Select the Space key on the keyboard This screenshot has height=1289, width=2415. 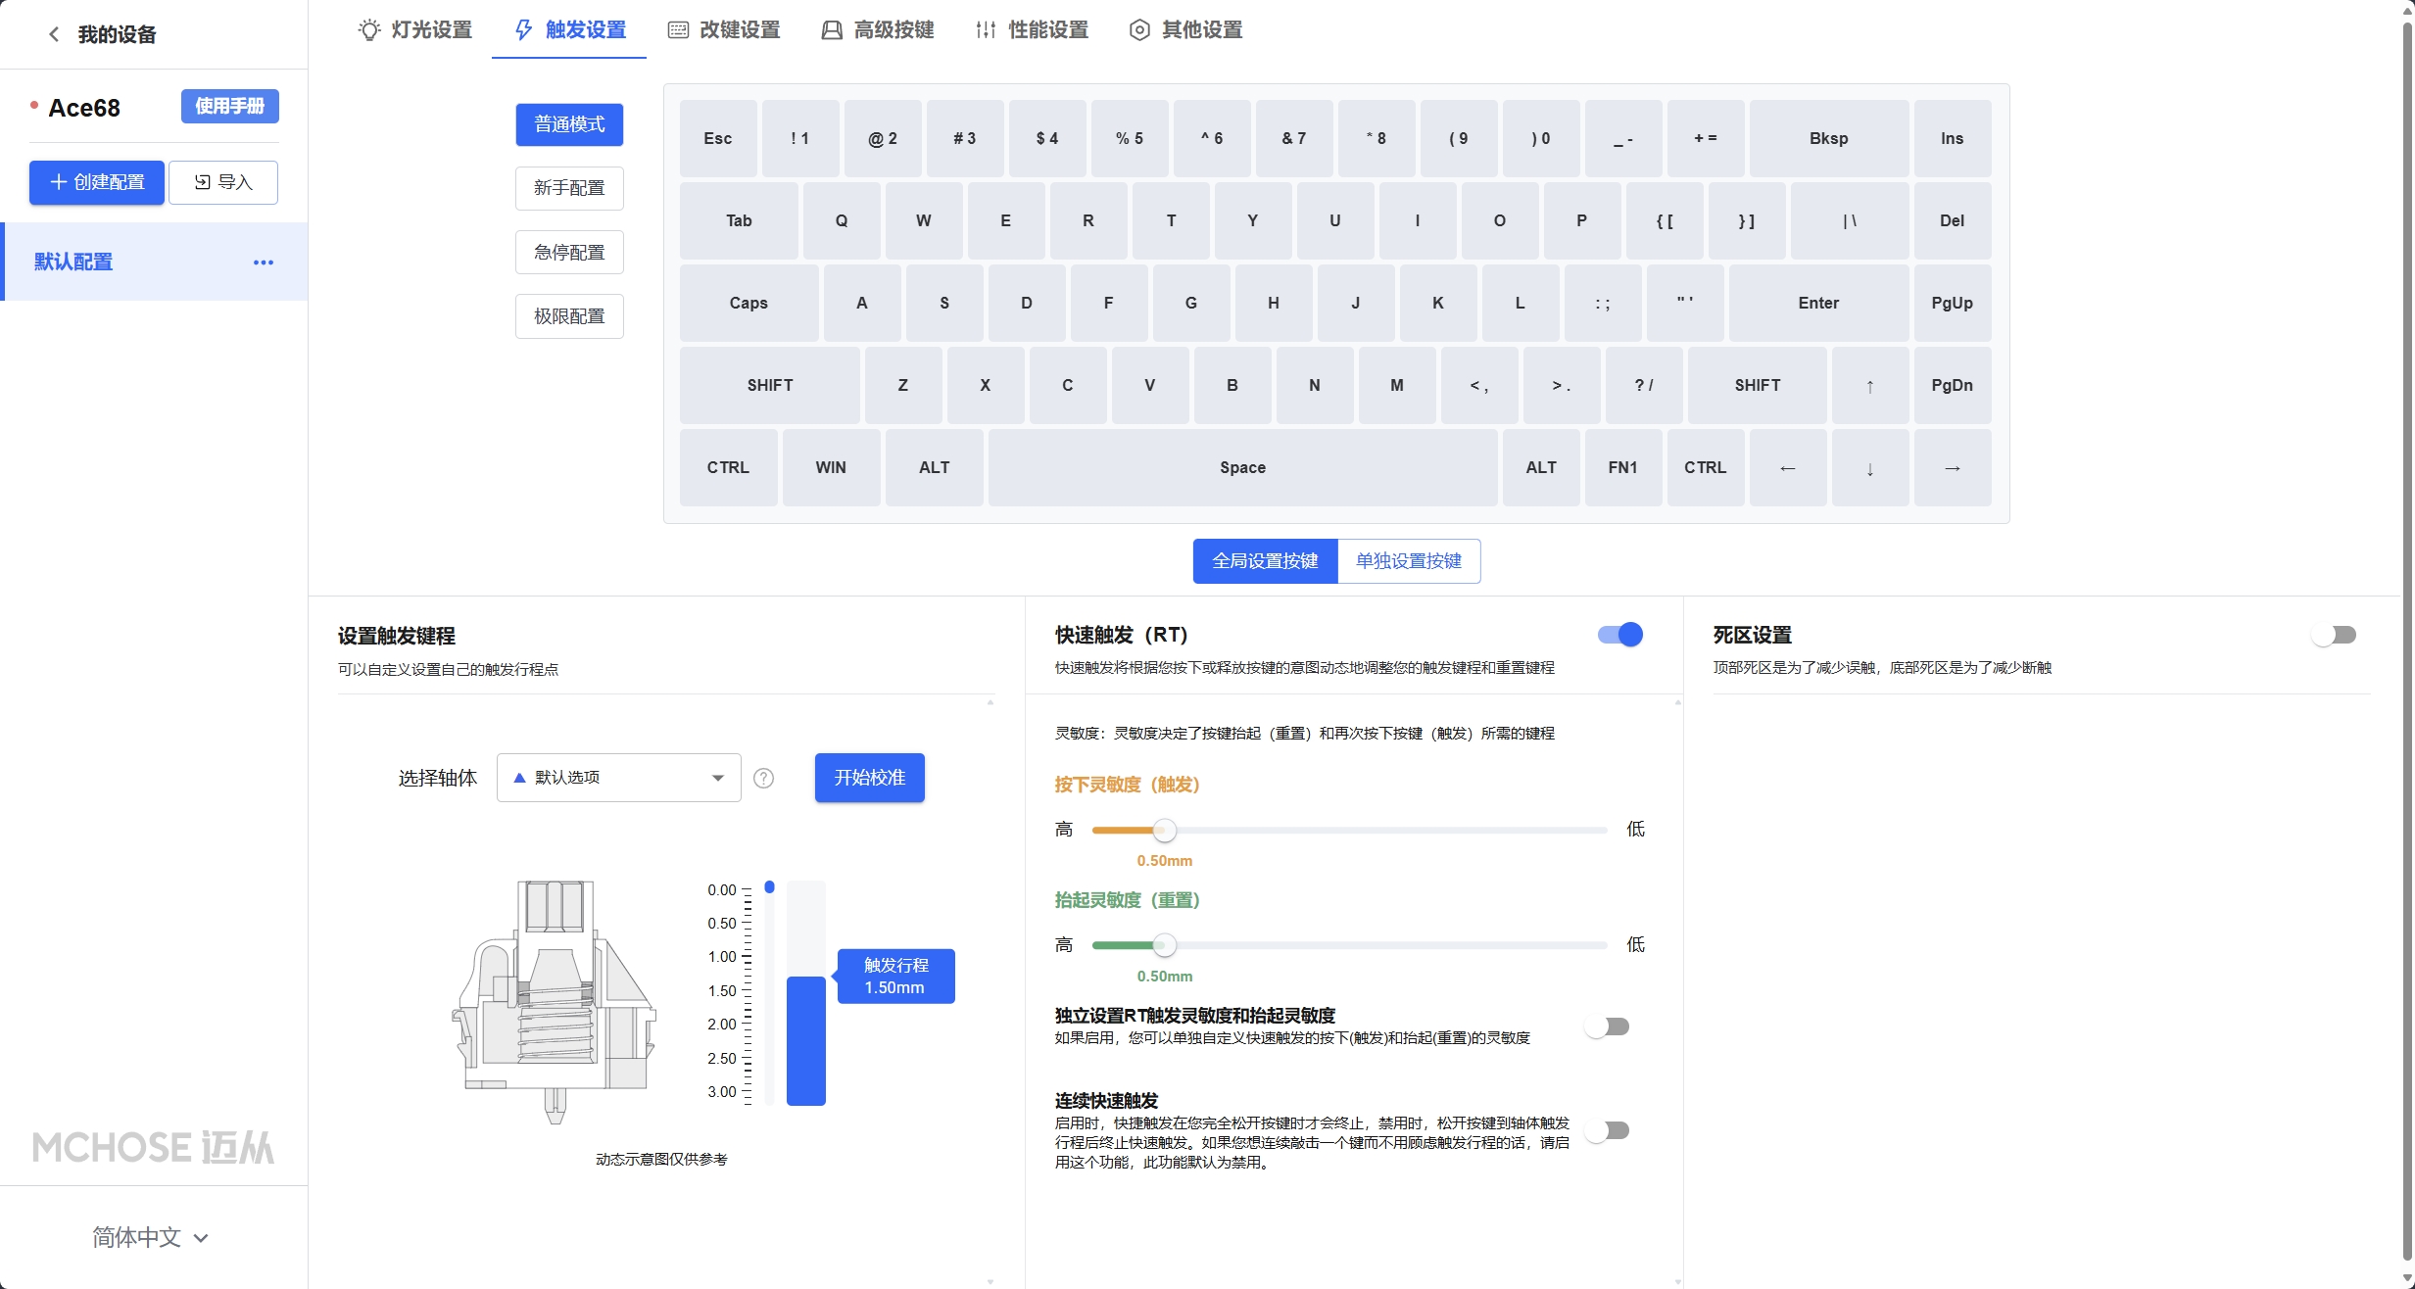coord(1243,467)
